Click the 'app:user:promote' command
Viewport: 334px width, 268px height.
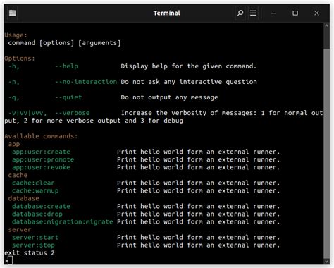(43, 159)
